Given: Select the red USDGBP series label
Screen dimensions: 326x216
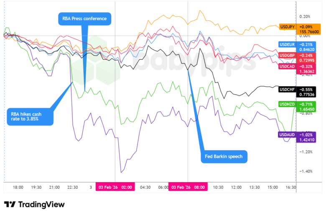Looking at the screenshot, I should (287, 55).
